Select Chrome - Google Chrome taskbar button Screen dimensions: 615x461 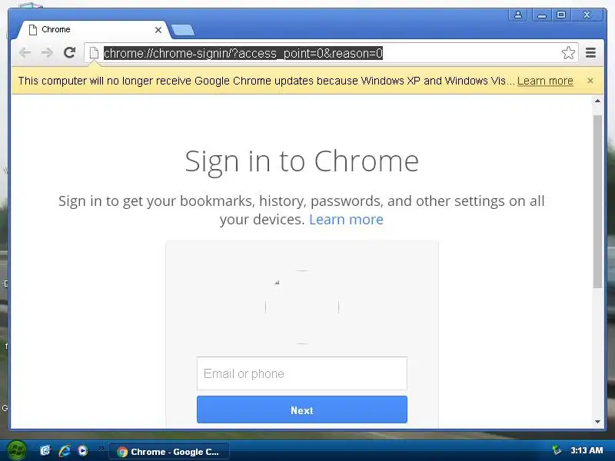click(x=169, y=452)
